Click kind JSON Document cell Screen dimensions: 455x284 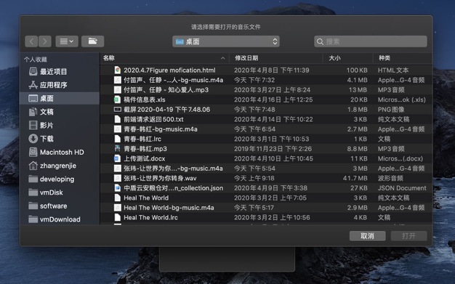click(x=402, y=188)
